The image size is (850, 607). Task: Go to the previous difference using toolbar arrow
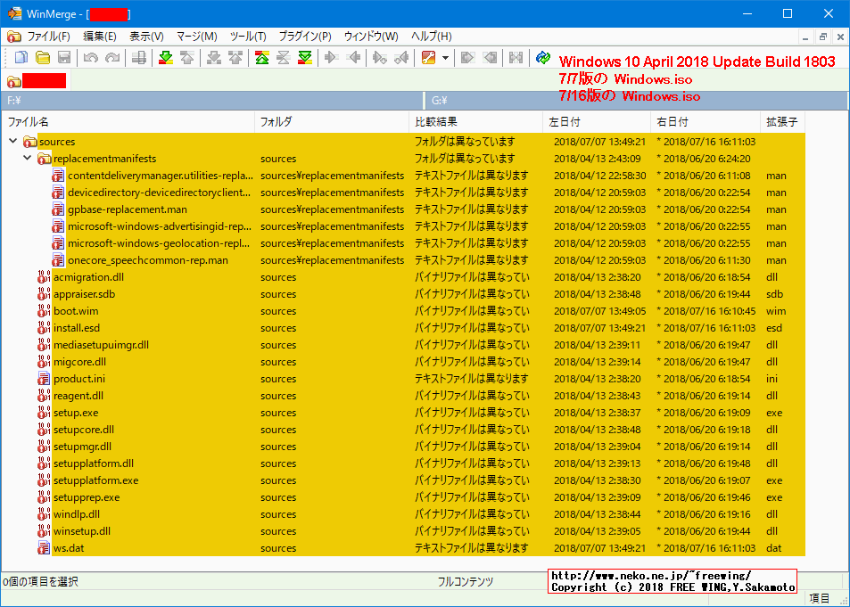pyautogui.click(x=187, y=57)
